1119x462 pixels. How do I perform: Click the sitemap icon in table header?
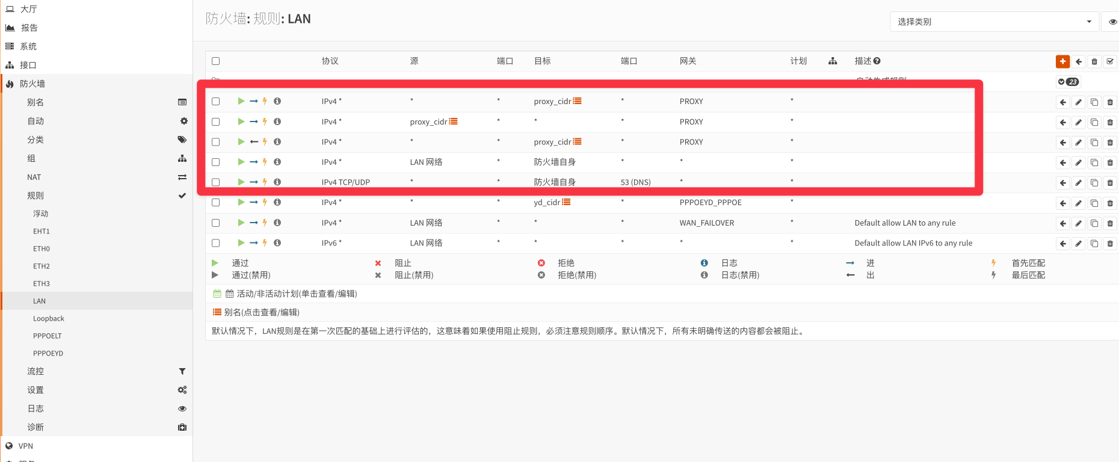[x=833, y=61]
